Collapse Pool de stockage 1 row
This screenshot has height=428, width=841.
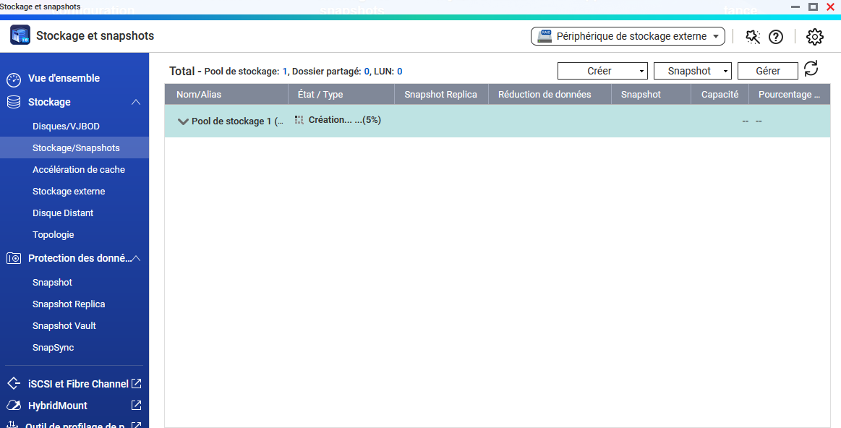pos(183,121)
